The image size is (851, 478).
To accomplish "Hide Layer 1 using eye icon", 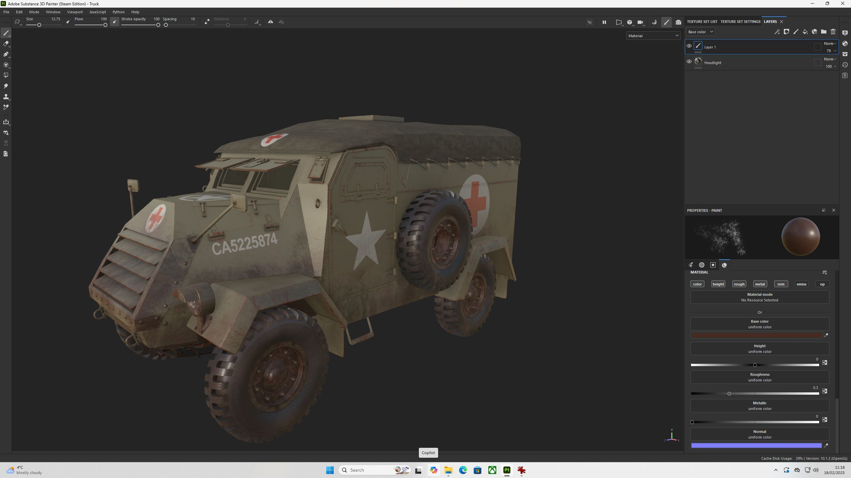I will coord(689,46).
